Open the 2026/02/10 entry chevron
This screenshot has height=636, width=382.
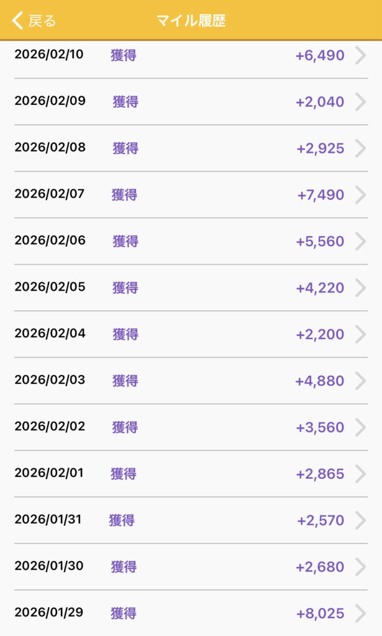(360, 55)
